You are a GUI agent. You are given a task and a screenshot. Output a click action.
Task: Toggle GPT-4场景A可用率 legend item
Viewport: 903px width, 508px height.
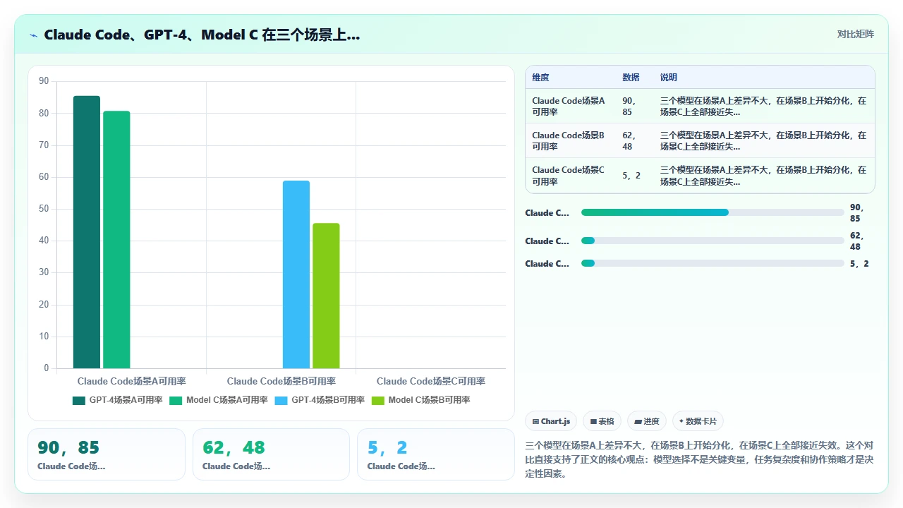(118, 400)
